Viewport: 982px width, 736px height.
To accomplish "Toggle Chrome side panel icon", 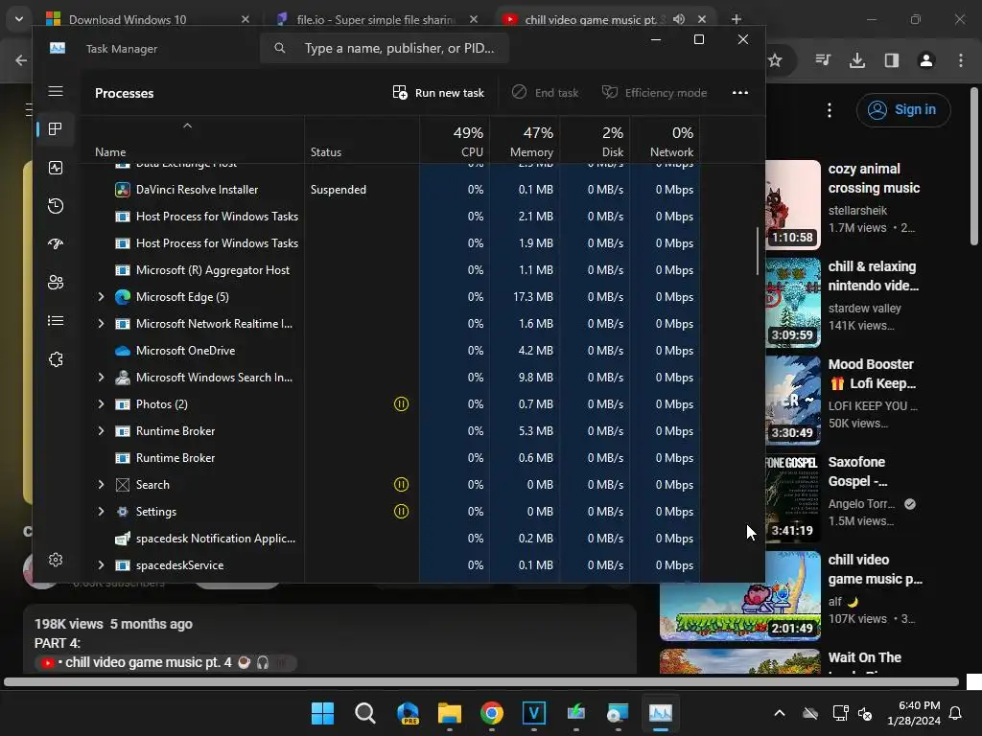I will pos(892,60).
